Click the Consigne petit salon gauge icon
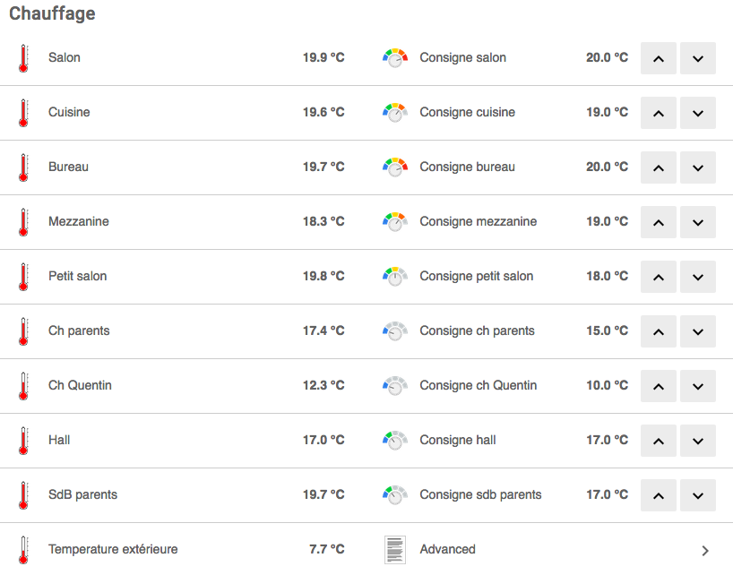The image size is (733, 575). coord(395,277)
